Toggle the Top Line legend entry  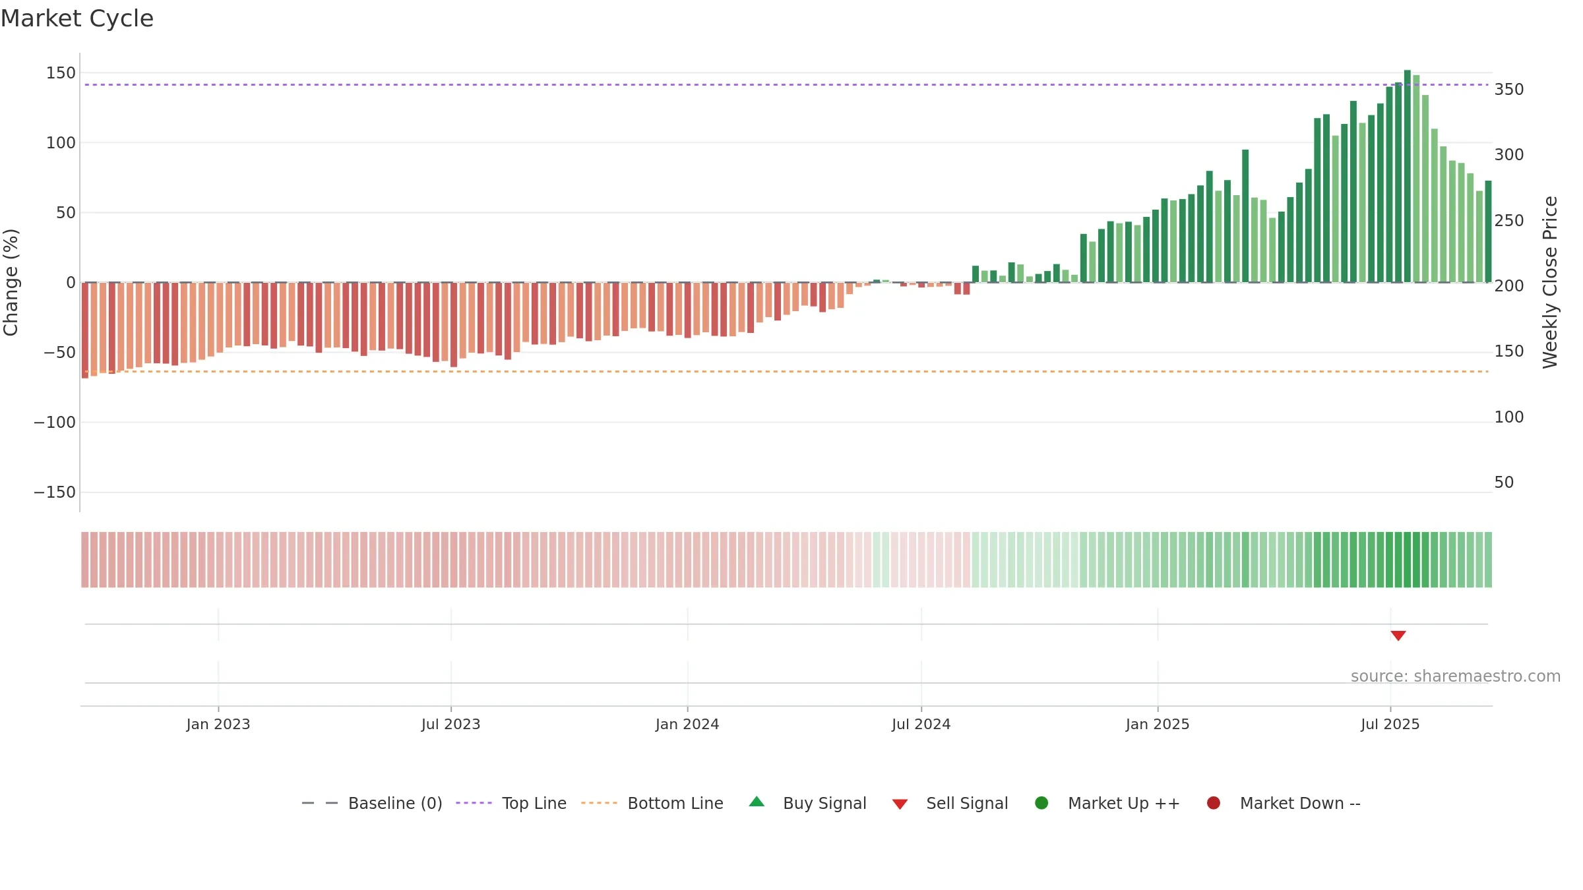(x=511, y=803)
